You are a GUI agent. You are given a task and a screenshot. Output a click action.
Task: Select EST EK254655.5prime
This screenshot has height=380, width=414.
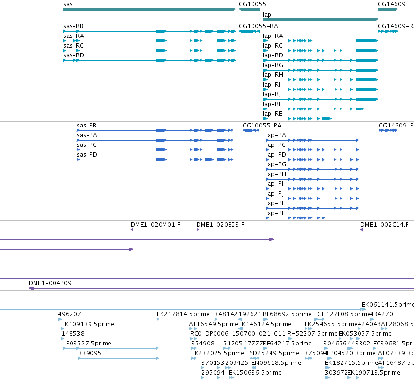point(331,324)
